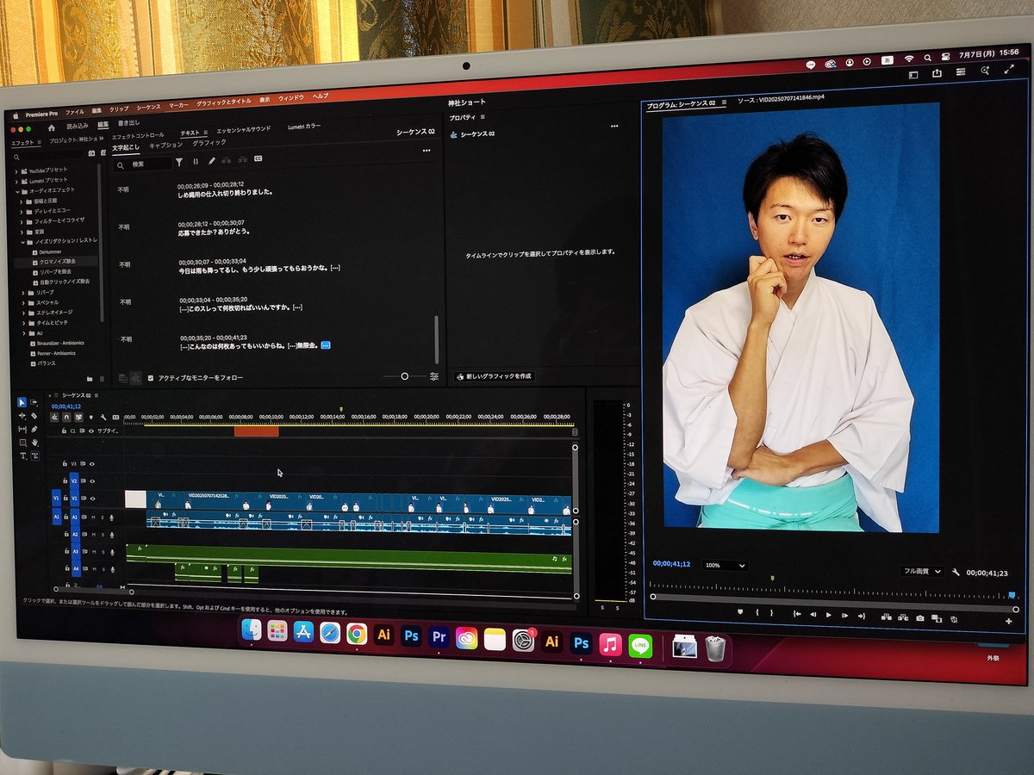Screen dimensions: 1034x775
Task: Click 新しいグラフィックを作成 button
Action: coord(494,376)
